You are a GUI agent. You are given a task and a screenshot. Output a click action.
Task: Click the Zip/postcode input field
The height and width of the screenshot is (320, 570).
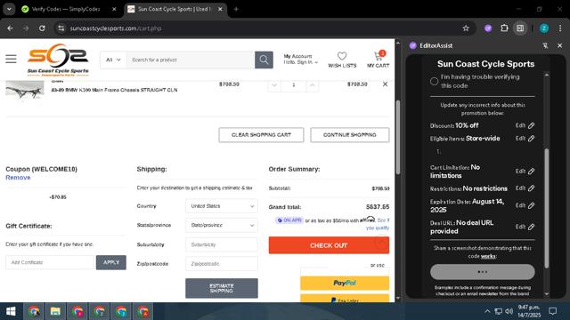[x=222, y=264]
